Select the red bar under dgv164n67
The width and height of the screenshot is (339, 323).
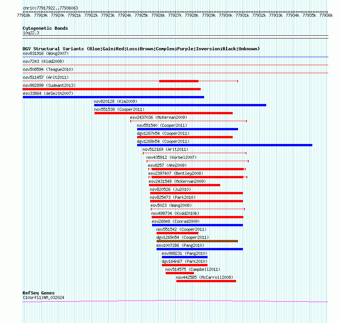click(185, 265)
